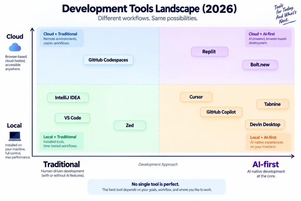Click the Cloud + Traditional quadrant legend
The width and height of the screenshot is (301, 201).
[x=62, y=38]
